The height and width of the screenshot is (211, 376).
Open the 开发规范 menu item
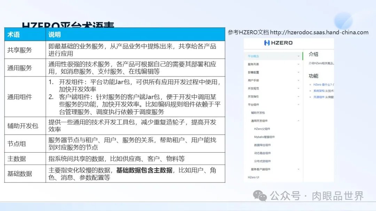[x=253, y=88]
